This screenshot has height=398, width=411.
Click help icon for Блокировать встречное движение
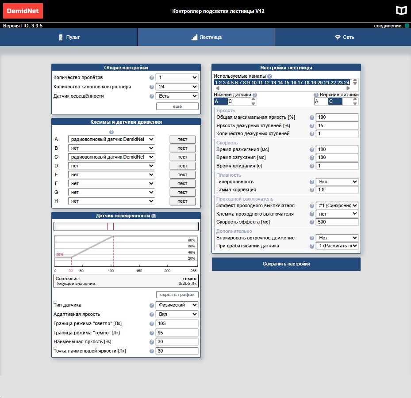pyautogui.click(x=311, y=238)
